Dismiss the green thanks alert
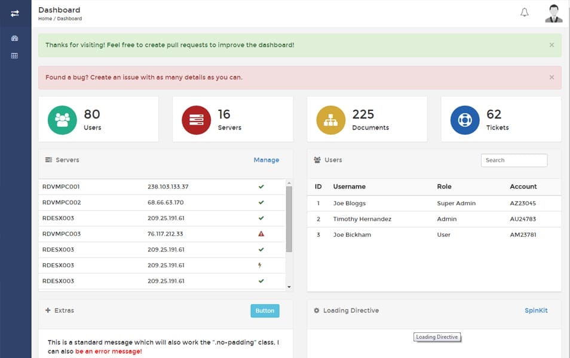 (x=551, y=45)
